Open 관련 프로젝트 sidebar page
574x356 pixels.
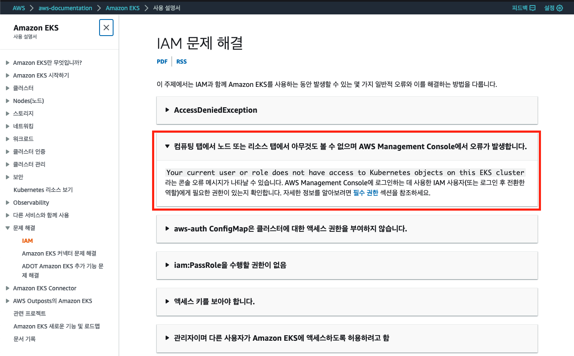click(x=30, y=314)
